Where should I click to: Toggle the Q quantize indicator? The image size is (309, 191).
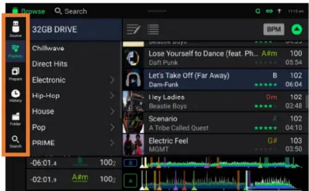(258, 11)
